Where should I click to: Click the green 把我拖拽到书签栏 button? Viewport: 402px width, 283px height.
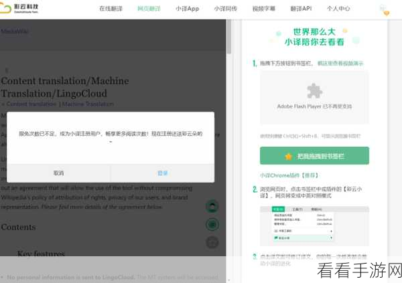pyautogui.click(x=314, y=156)
